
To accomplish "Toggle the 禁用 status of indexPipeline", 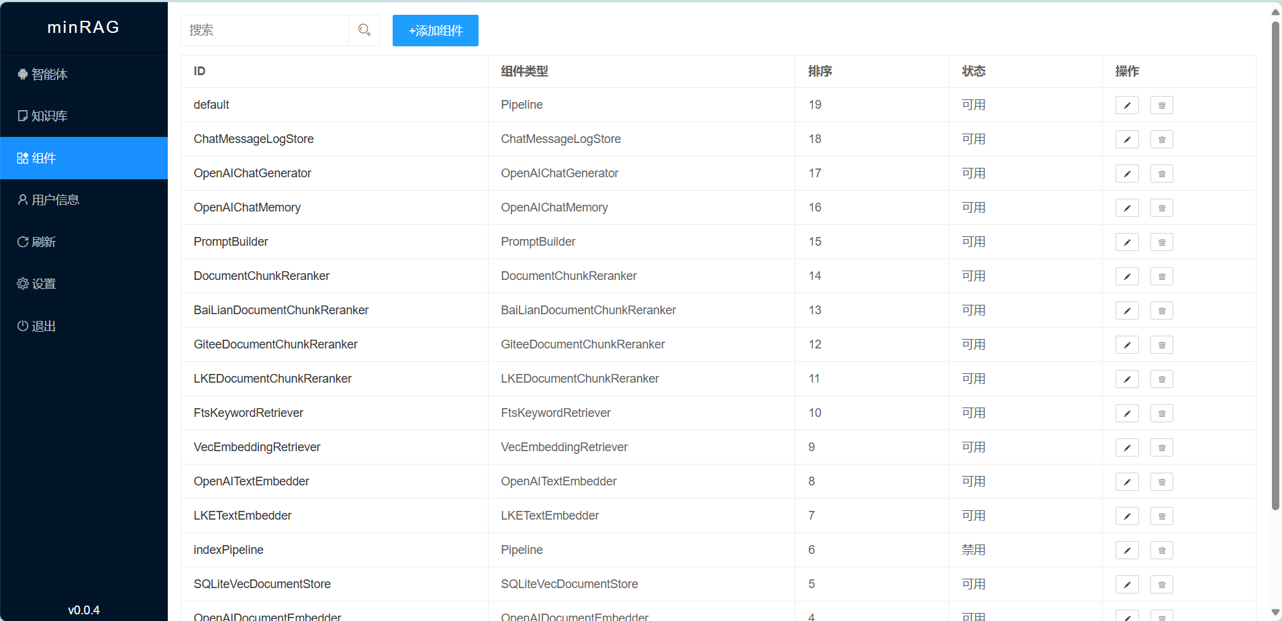I will [973, 550].
